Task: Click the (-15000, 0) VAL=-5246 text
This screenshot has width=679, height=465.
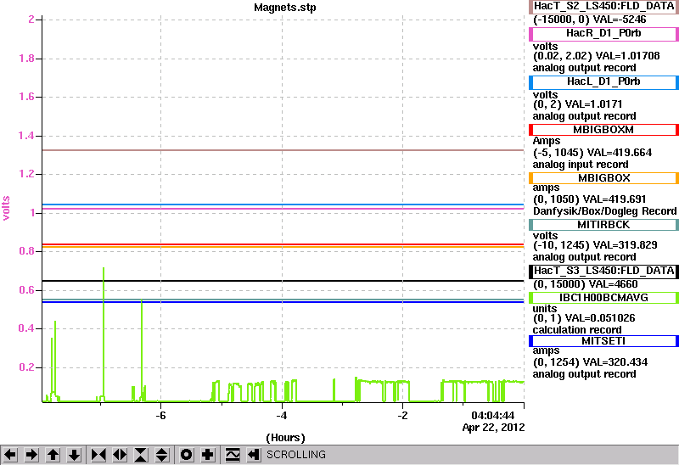Action: pos(589,20)
